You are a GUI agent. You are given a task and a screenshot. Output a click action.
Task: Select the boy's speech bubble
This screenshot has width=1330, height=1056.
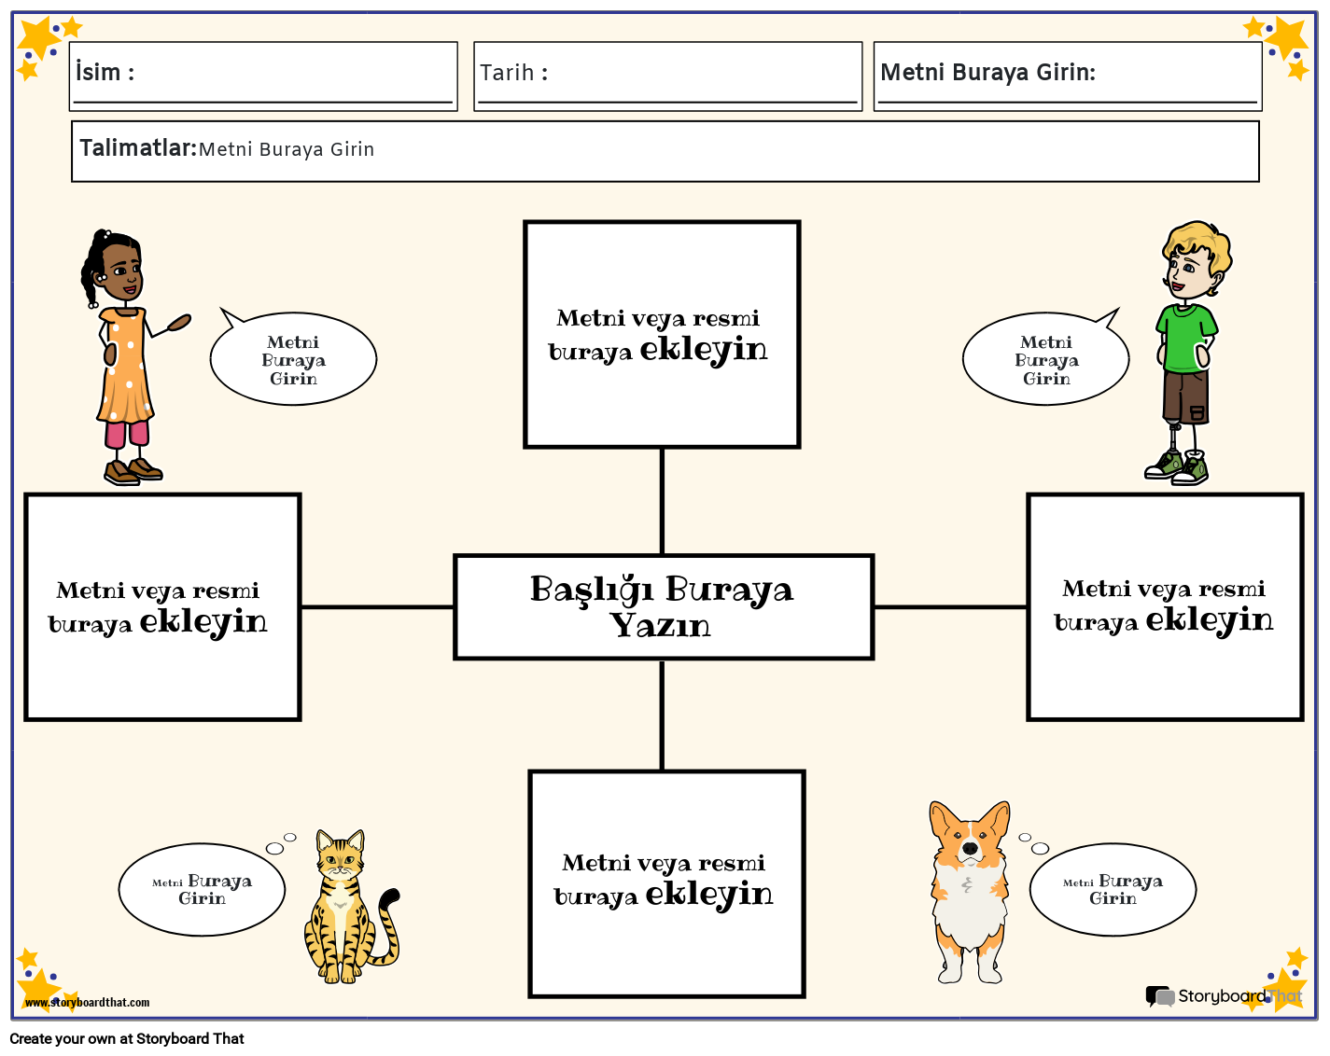click(x=1045, y=360)
